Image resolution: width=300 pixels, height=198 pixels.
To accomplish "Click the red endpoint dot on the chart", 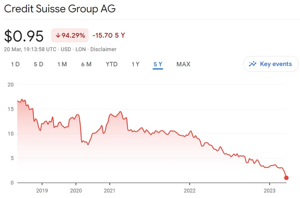I will pyautogui.click(x=286, y=178).
